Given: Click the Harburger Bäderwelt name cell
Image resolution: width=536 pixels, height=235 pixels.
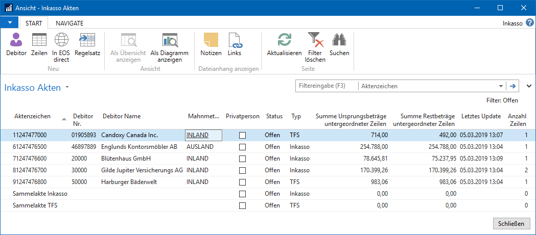Looking at the screenshot, I should [x=129, y=182].
